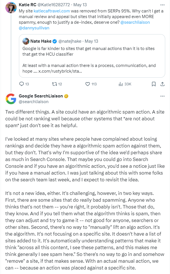The image size is (170, 274).
Task: Open Nate Hake's quoted tweet card
Action: [92, 56]
